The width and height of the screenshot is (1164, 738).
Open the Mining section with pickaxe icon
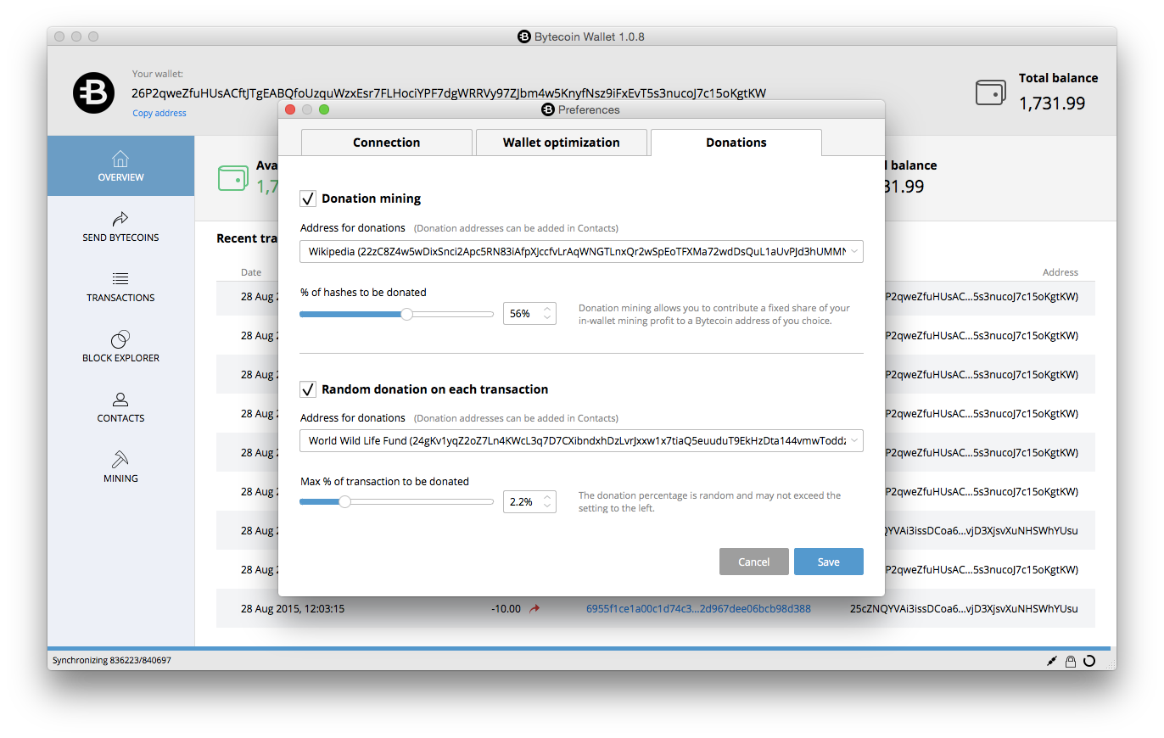pyautogui.click(x=120, y=467)
